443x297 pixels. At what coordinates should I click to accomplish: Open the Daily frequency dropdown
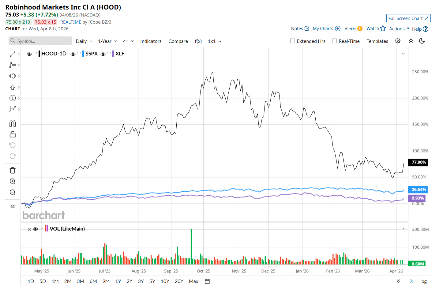(x=84, y=41)
